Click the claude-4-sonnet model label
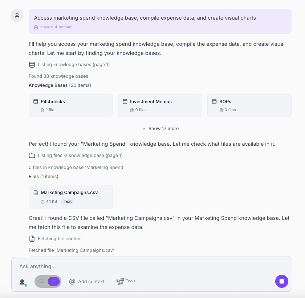 point(51,27)
